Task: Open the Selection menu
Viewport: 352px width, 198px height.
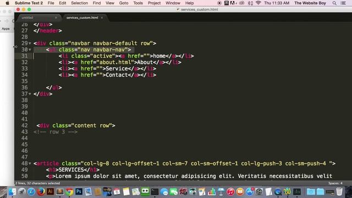Action: [79, 3]
